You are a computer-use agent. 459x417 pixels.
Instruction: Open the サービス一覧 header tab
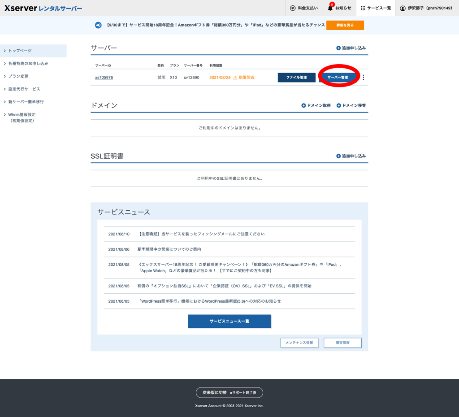(x=376, y=8)
